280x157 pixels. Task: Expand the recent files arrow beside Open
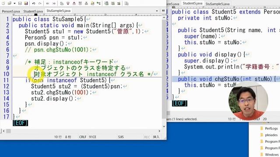[x=14, y=3]
